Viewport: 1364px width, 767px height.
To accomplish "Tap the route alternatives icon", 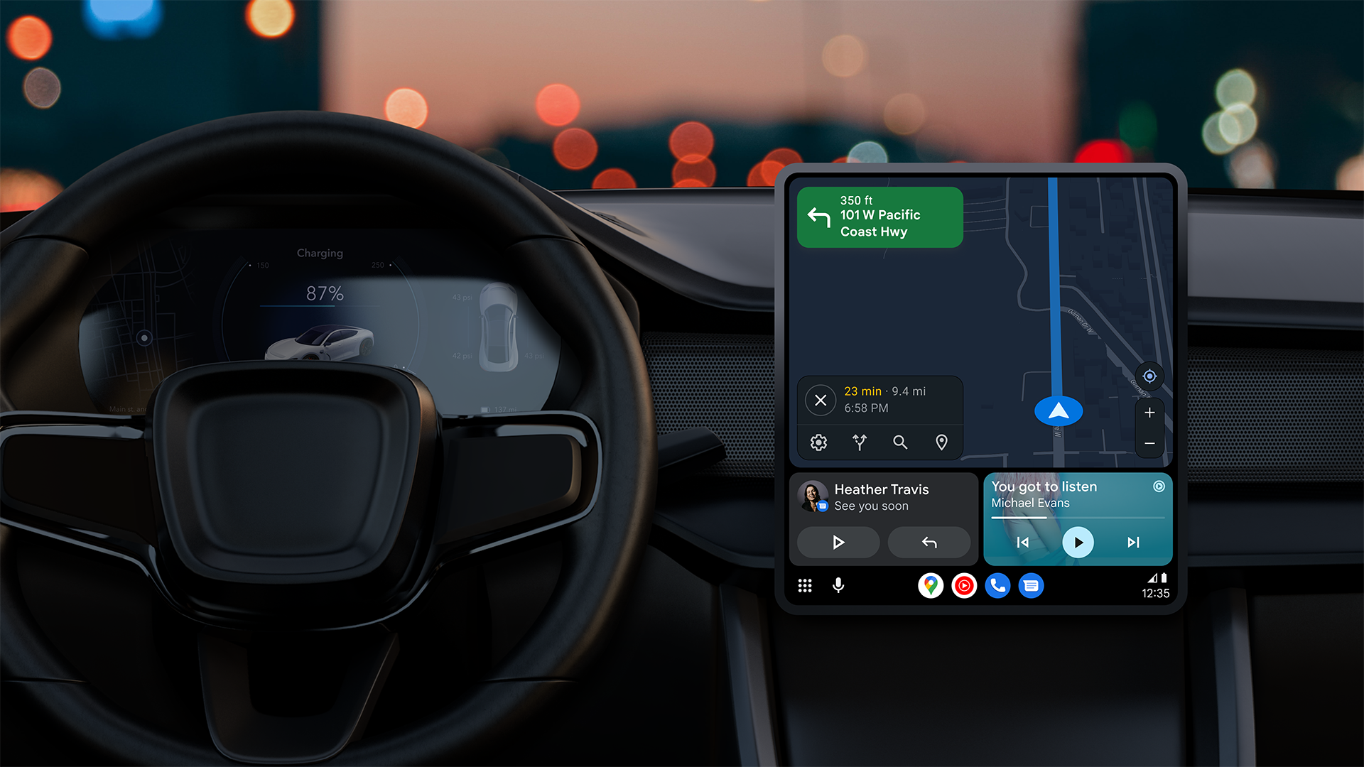I will click(x=860, y=441).
